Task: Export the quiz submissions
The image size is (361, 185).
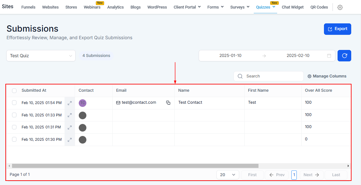Action: (x=337, y=29)
